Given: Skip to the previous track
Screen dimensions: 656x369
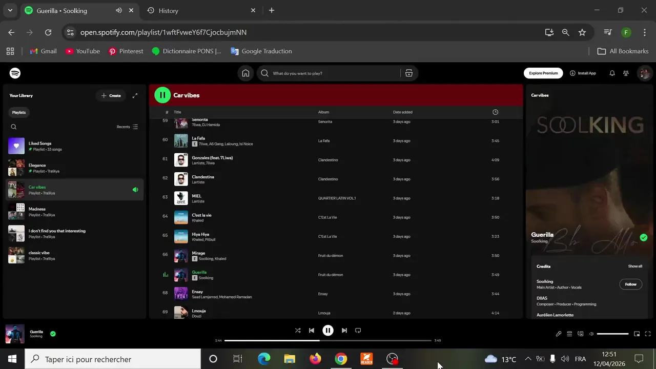Looking at the screenshot, I should [311, 331].
